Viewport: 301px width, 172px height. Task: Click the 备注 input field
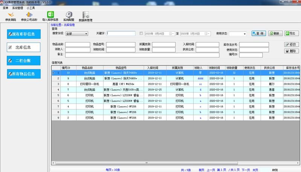(x=142, y=55)
